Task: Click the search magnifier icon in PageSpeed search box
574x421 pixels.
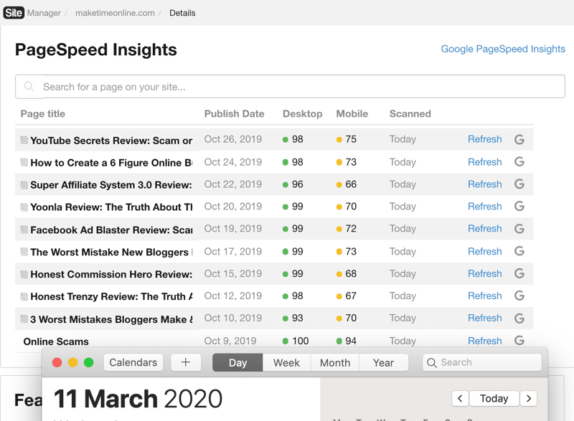Action: (29, 87)
